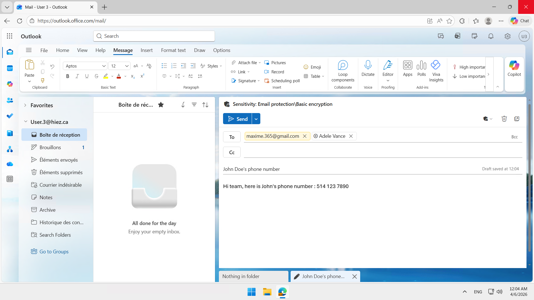
Task: Open Loop components in the ribbon
Action: click(x=343, y=71)
